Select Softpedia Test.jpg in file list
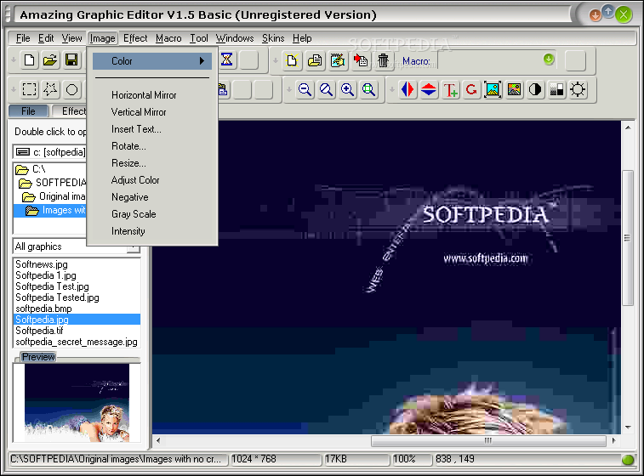 click(52, 286)
